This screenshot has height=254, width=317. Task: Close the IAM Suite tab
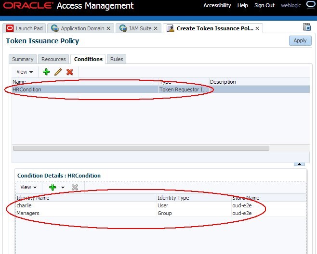tap(156, 28)
